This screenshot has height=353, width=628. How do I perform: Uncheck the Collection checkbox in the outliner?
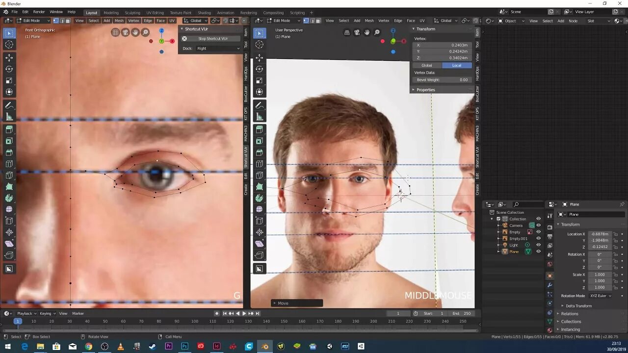[x=498, y=219]
